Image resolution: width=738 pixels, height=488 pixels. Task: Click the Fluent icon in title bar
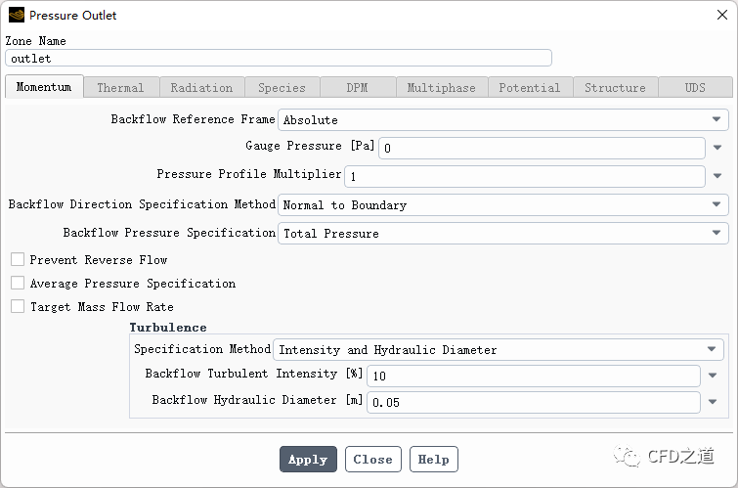click(x=16, y=16)
